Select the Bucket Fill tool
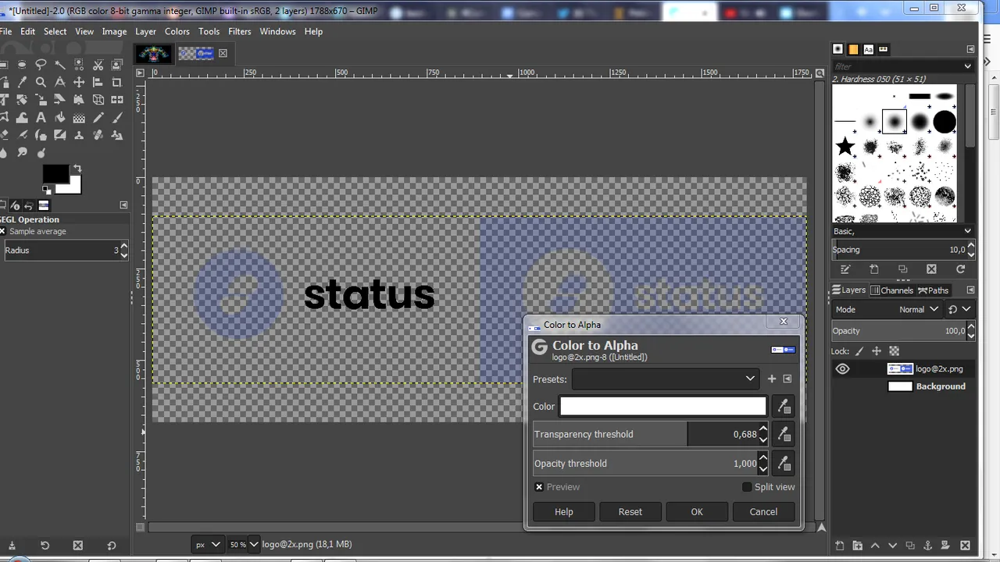 [60, 117]
